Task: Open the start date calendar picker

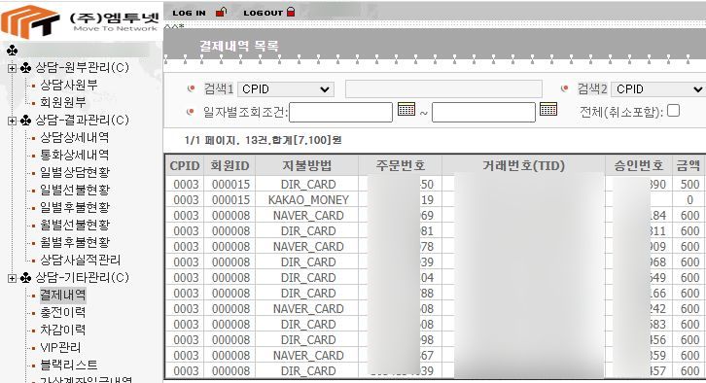Action: click(x=406, y=109)
